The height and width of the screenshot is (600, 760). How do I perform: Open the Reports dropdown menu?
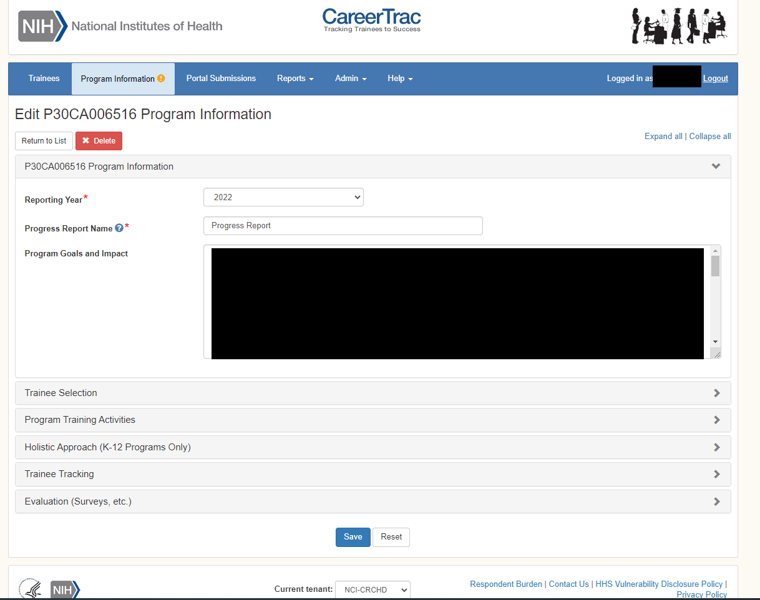[295, 79]
